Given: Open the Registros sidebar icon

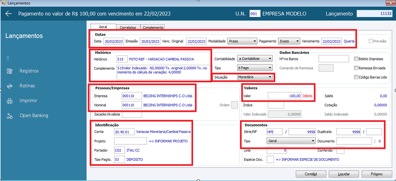Looking at the screenshot, I should pos(9,71).
